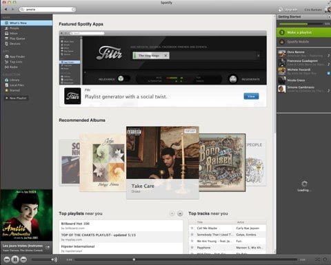Star the track Payphone
331x265 pixels.
192,248
